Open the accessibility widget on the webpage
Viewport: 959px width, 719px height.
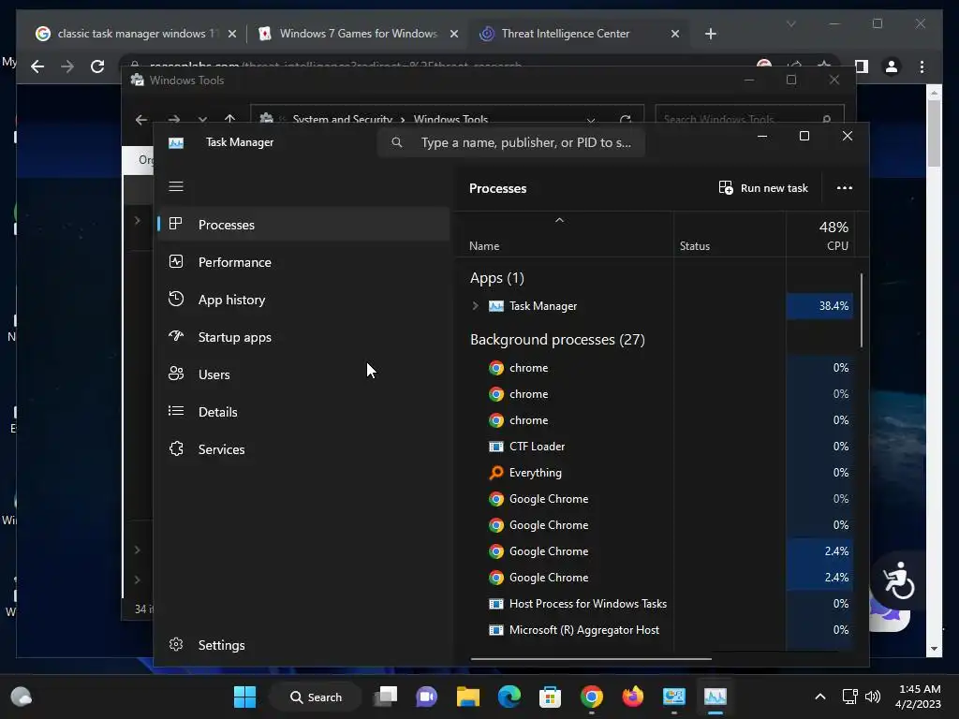point(898,580)
